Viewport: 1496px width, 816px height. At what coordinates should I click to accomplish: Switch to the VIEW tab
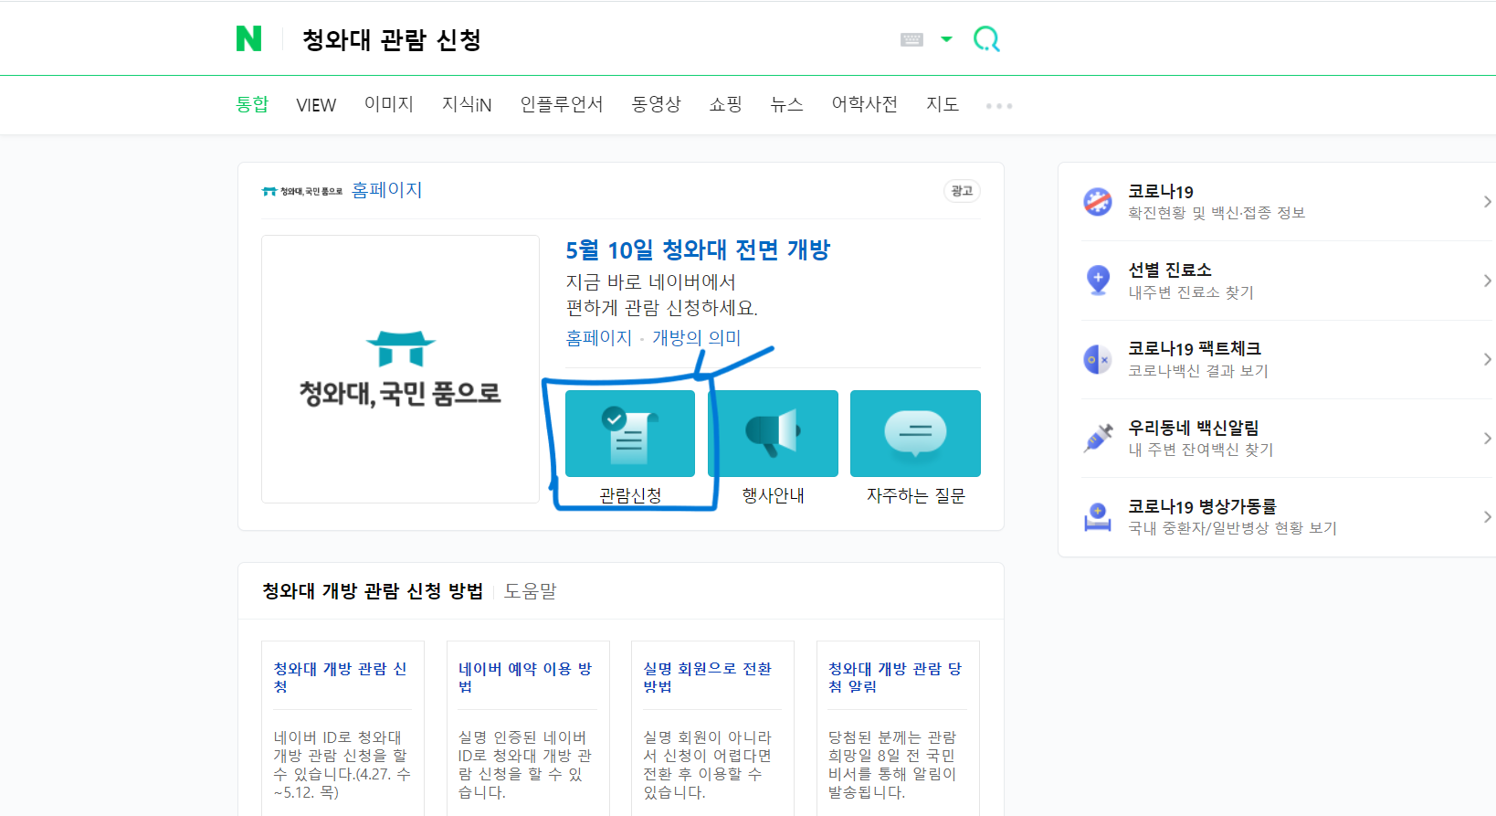coord(316,105)
